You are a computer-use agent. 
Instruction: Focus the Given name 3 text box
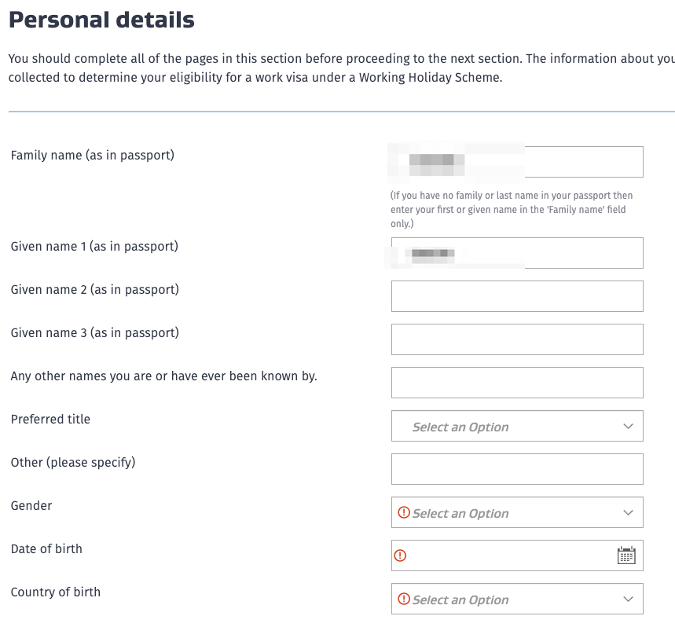tap(517, 339)
